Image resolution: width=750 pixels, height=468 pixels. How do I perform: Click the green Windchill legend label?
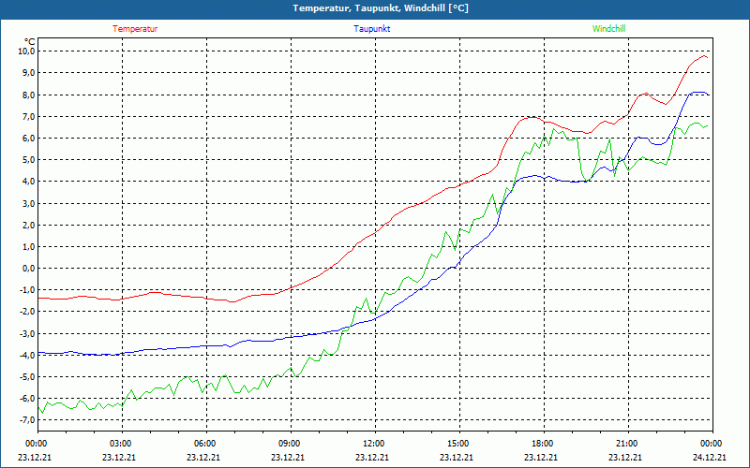pos(608,29)
